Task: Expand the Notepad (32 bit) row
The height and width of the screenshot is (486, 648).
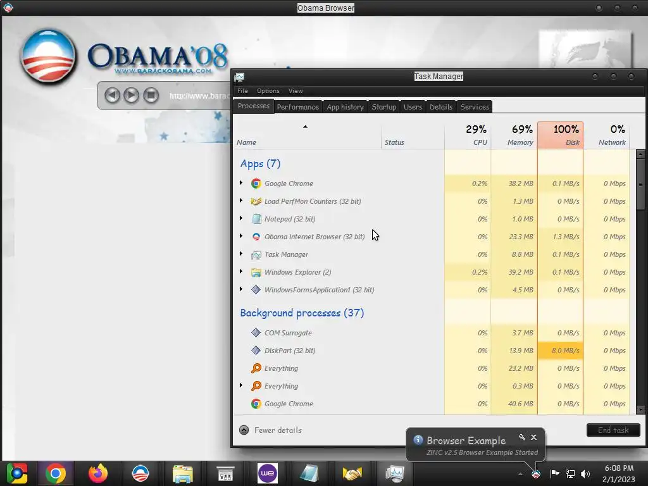Action: (x=241, y=218)
